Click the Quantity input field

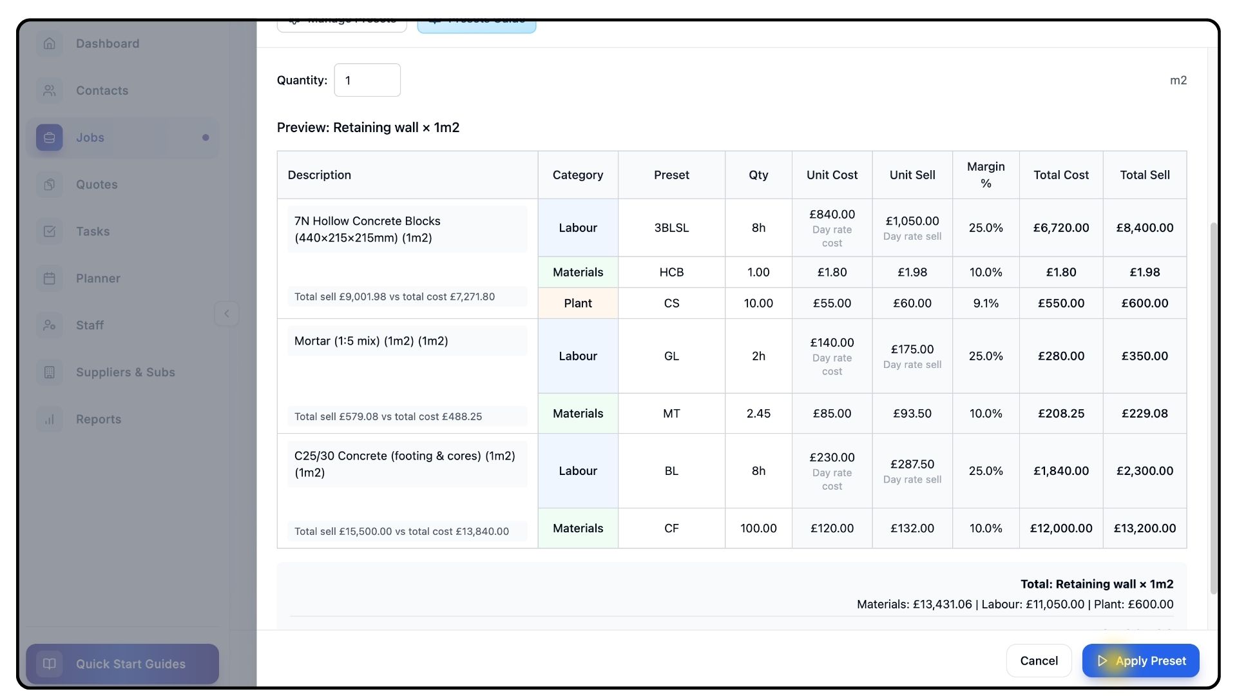click(x=367, y=81)
